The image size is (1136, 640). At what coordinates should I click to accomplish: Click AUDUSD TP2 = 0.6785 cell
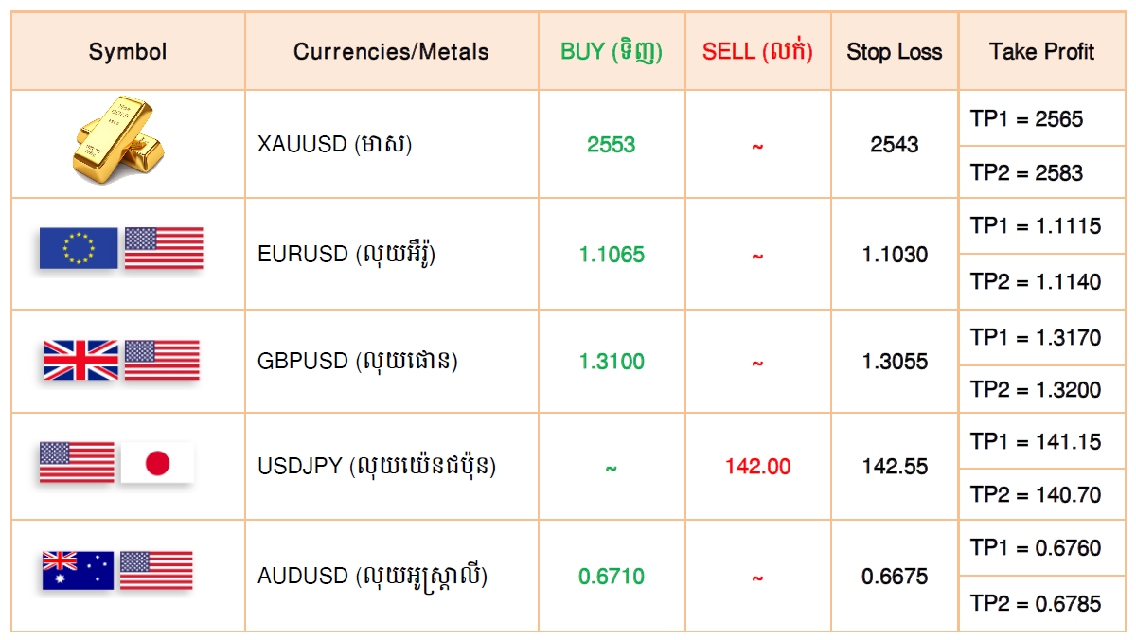[x=1041, y=603]
